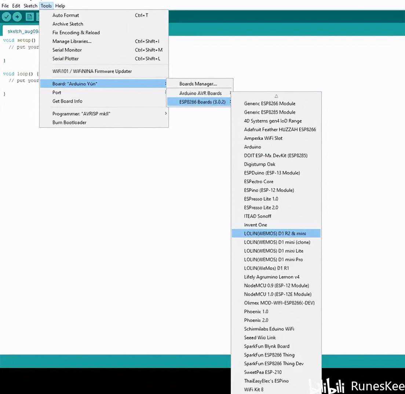Select LOLIN(WEMOS) D1 mini Pro
This screenshot has width=405, height=394.
(276, 259)
